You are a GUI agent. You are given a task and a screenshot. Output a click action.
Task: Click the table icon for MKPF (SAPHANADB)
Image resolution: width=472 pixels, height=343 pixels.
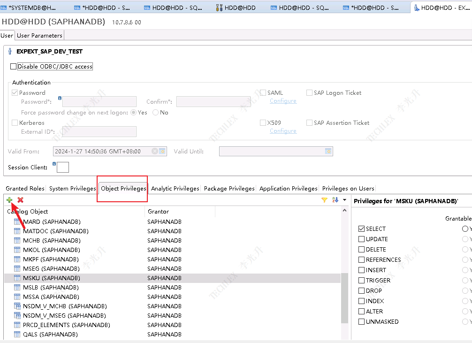click(x=17, y=259)
